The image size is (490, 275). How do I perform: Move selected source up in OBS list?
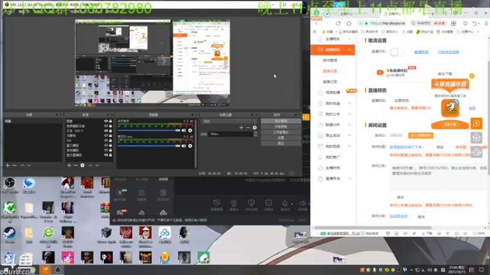(x=90, y=165)
